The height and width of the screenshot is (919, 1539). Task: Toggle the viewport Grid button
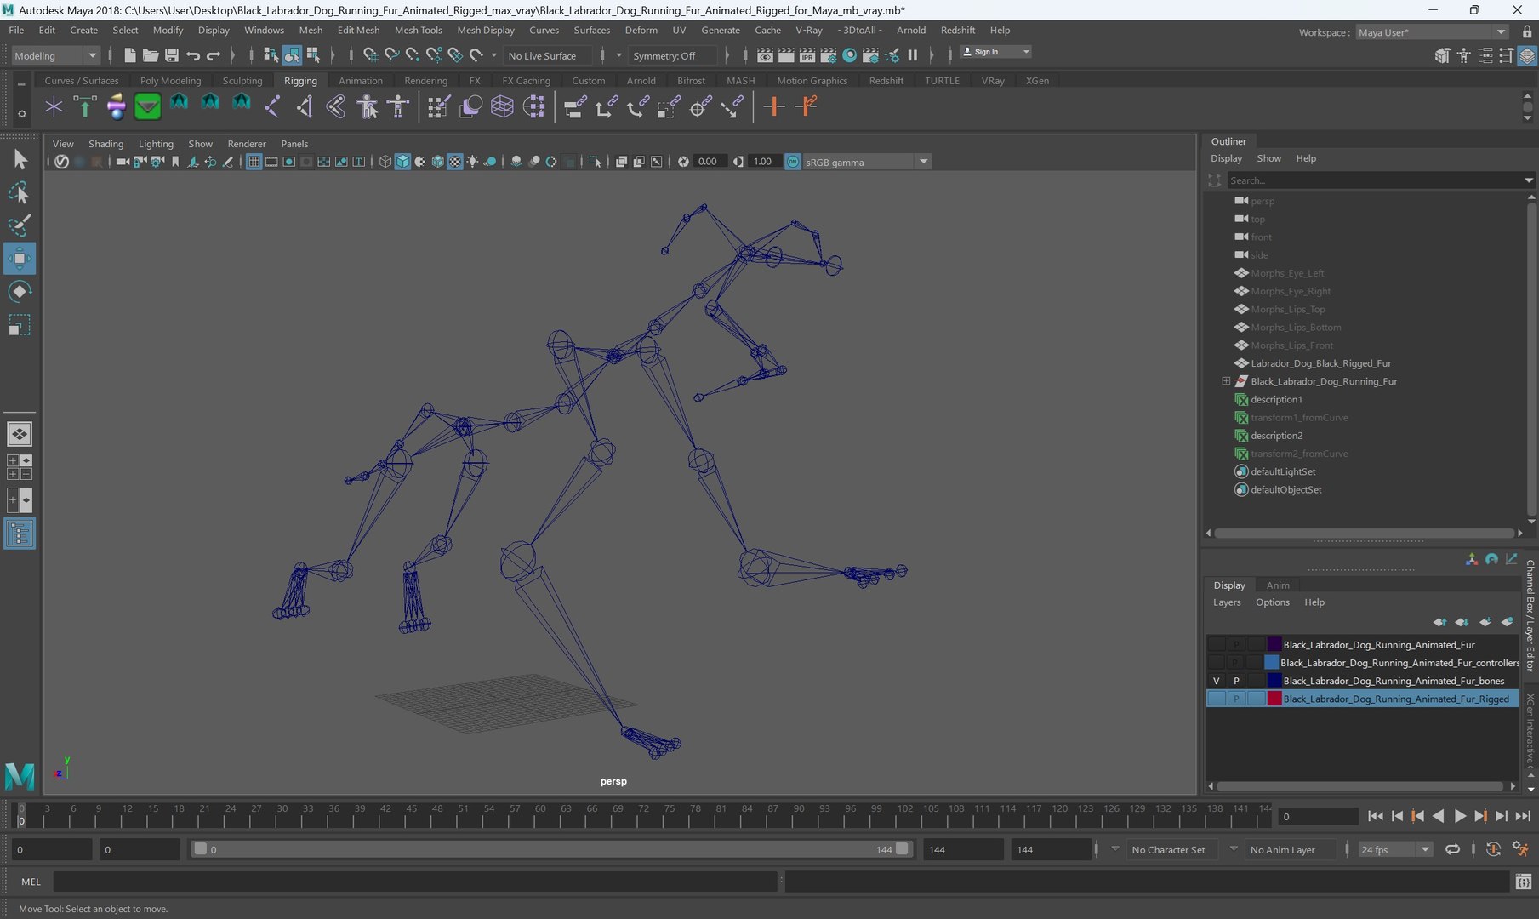point(254,162)
